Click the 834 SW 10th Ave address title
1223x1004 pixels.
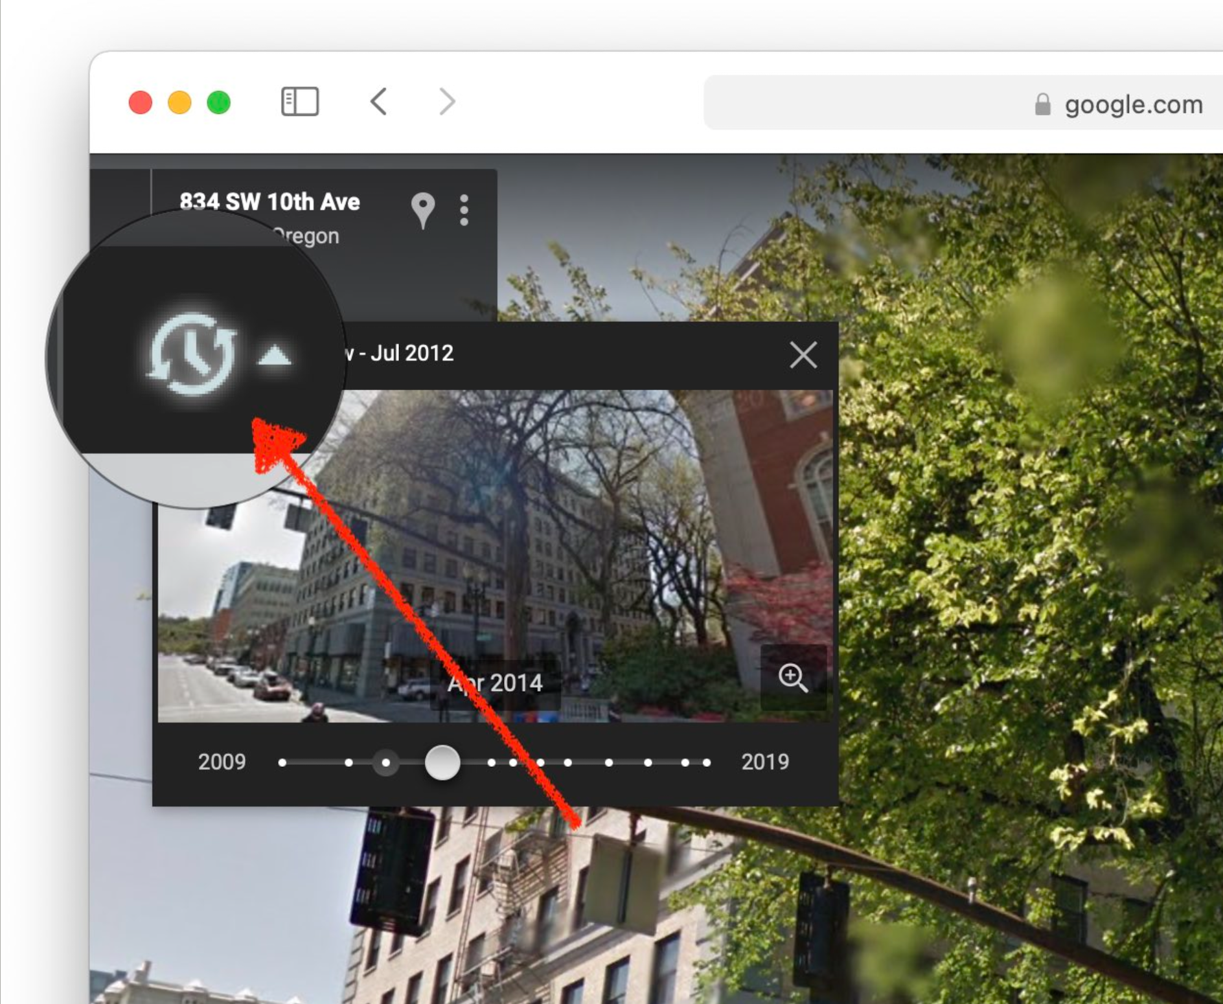pyautogui.click(x=269, y=202)
